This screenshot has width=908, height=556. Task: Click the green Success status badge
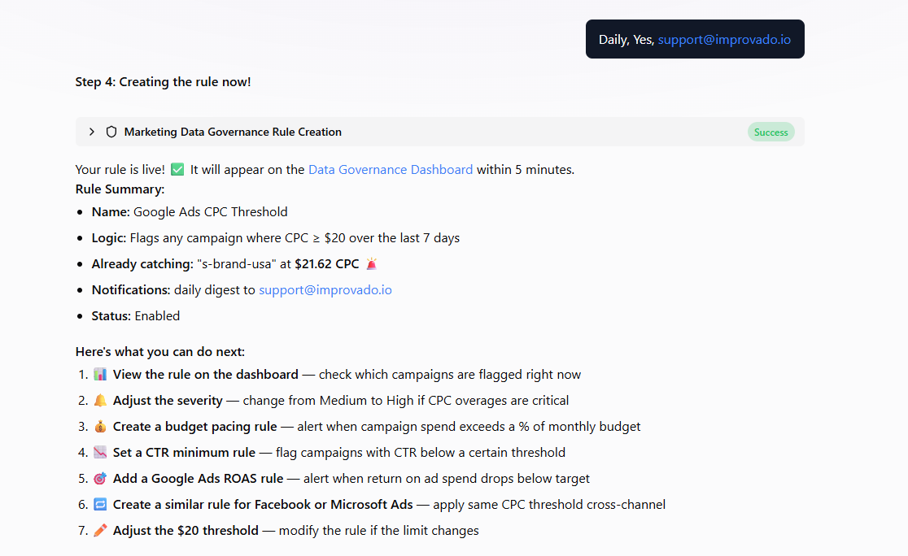pos(770,132)
